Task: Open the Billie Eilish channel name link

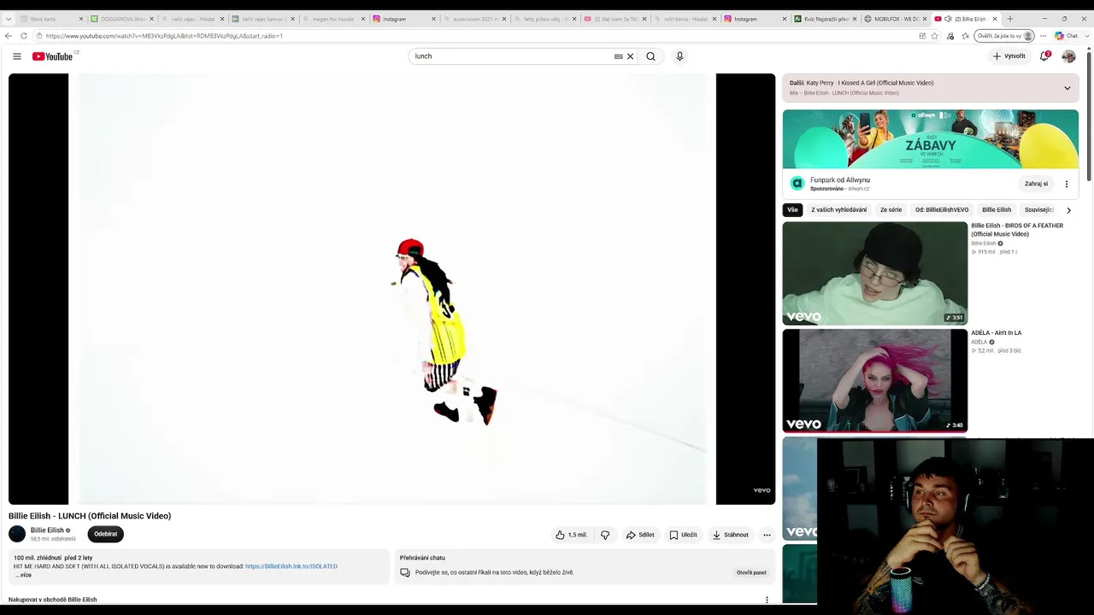Action: (47, 530)
